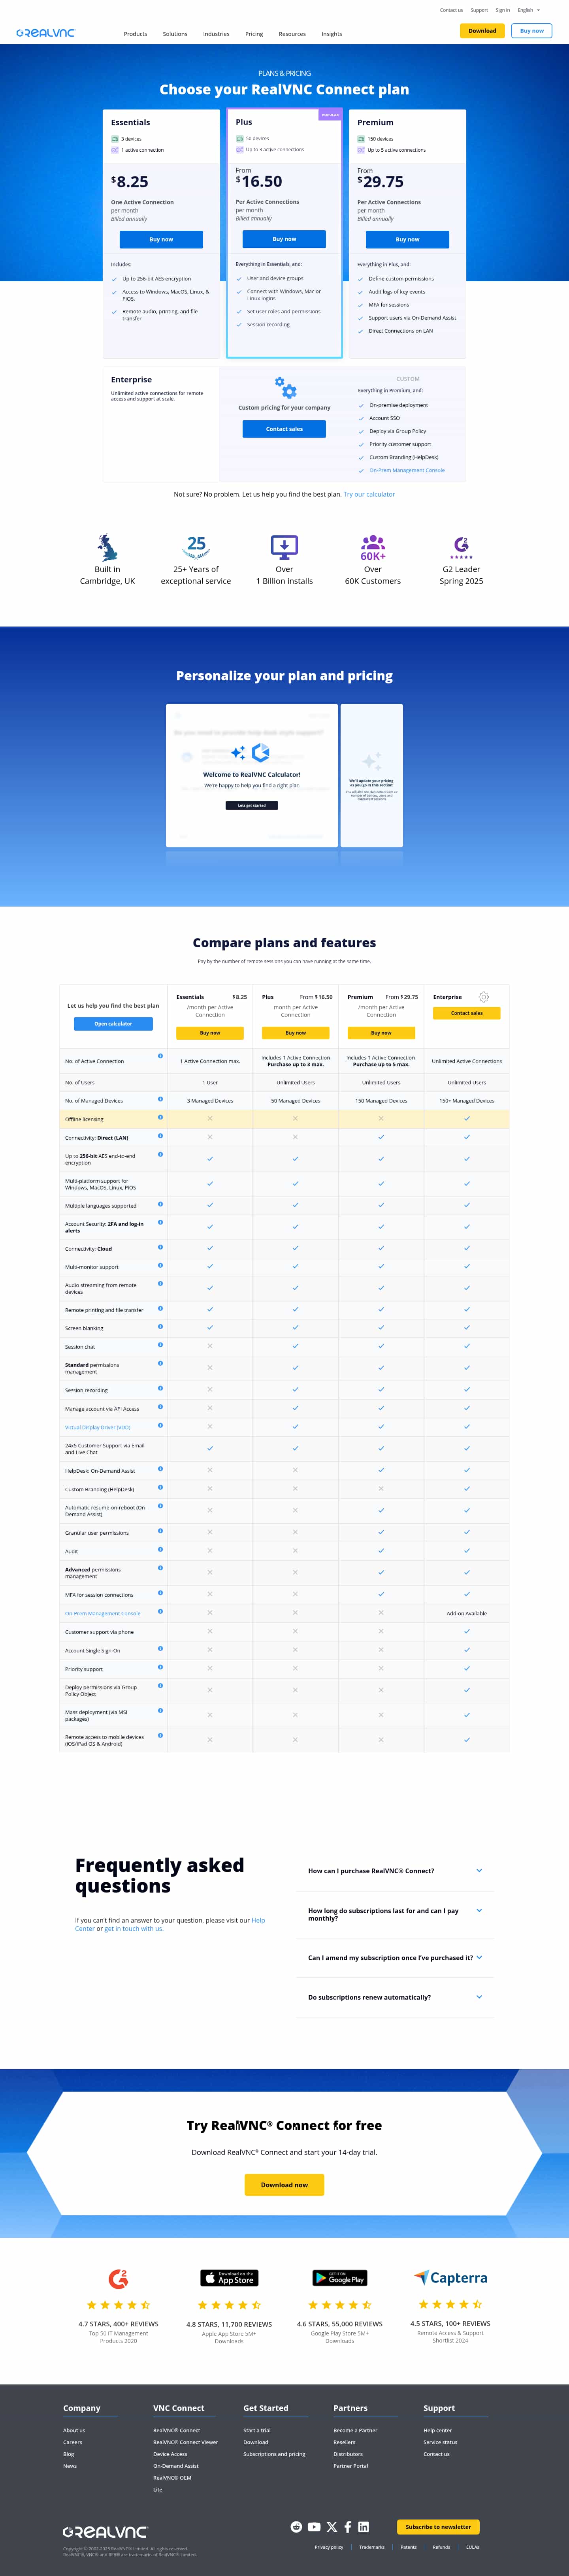
Task: Click info icon beside Offline licensing
Action: pos(160,1118)
